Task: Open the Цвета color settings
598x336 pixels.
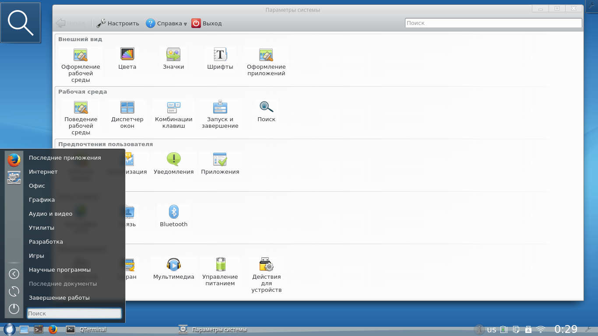Action: 127,59
